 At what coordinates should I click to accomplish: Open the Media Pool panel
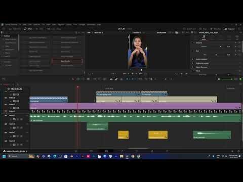[x=15, y=29]
